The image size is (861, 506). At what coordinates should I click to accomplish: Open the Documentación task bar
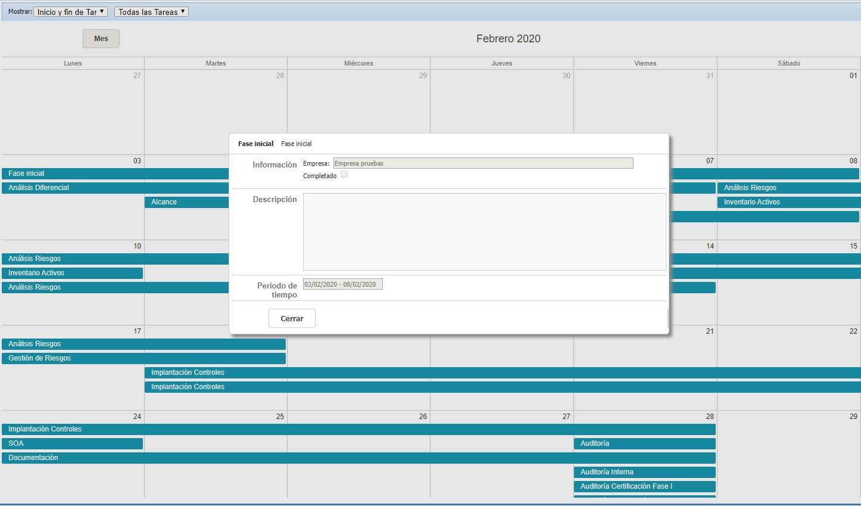pyautogui.click(x=357, y=458)
